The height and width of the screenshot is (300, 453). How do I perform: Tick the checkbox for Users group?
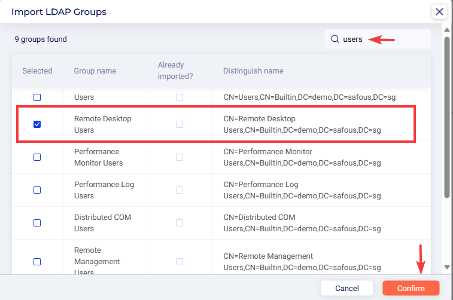tap(37, 97)
